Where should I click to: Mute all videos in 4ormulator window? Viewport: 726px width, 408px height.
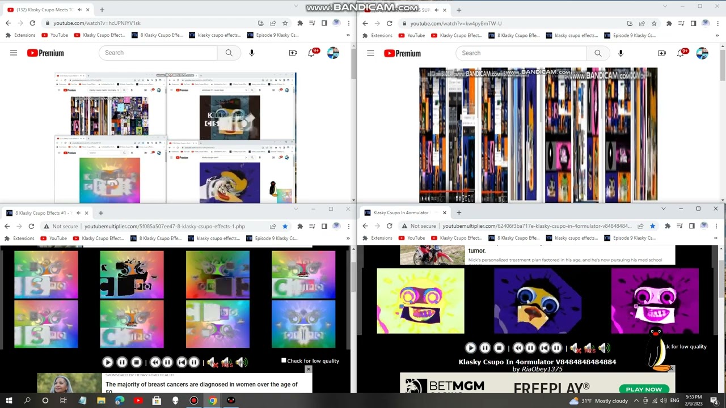point(575,348)
